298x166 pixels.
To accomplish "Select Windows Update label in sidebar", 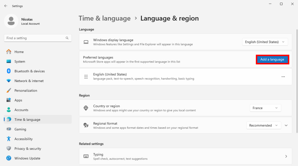I will click(27, 158).
